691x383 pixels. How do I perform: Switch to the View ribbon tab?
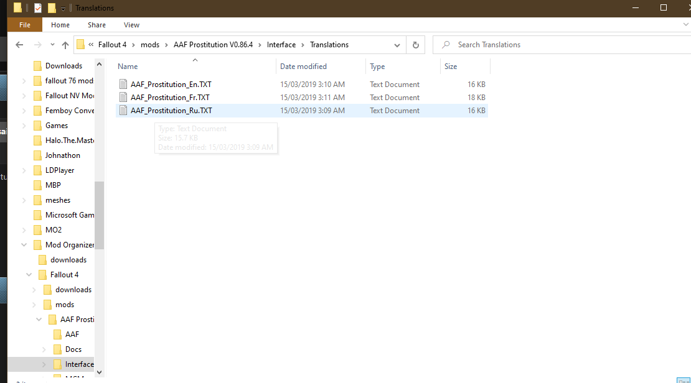point(131,25)
